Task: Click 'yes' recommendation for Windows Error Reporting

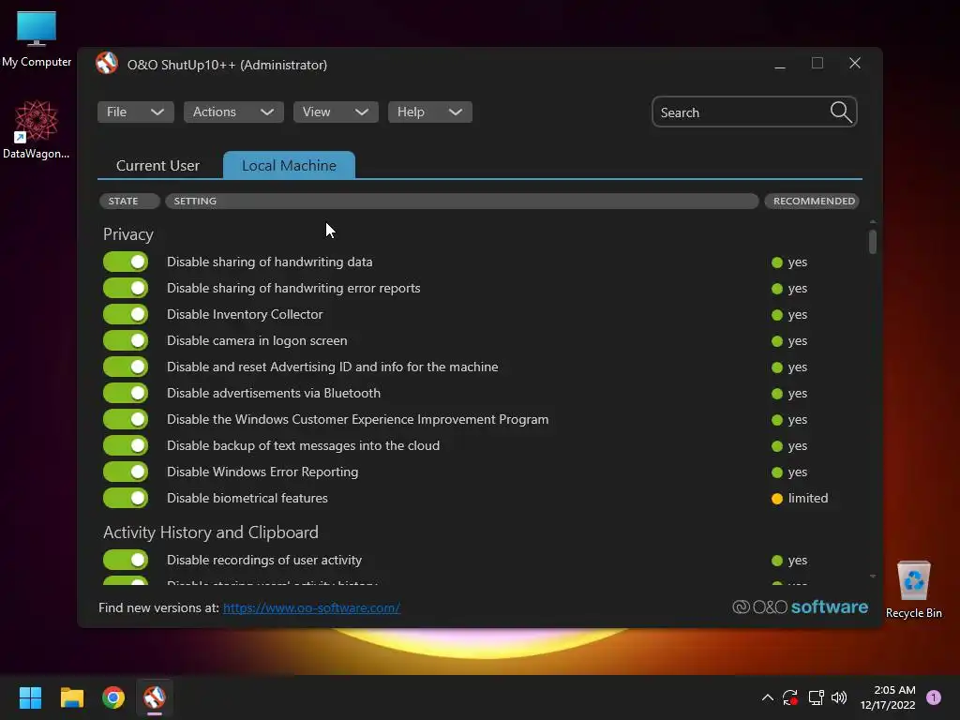Action: (x=797, y=472)
